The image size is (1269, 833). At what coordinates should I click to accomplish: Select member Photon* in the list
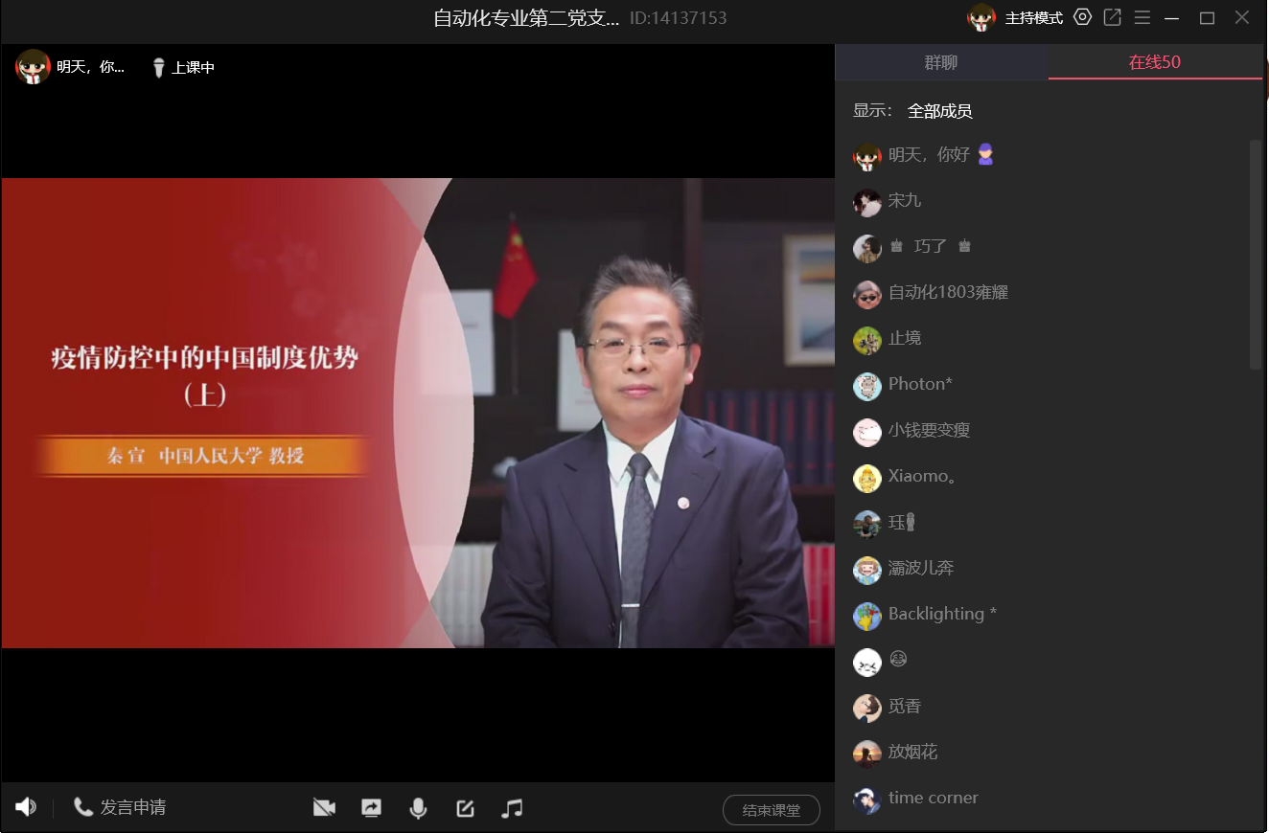point(920,384)
